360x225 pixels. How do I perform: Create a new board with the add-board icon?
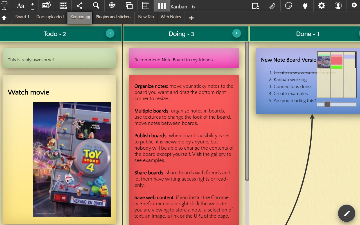click(x=256, y=6)
